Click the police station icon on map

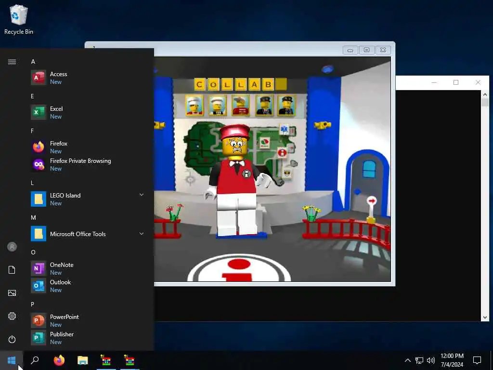click(287, 173)
